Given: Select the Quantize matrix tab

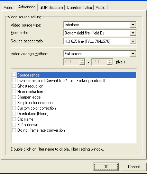Looking at the screenshot, I should click(79, 8).
